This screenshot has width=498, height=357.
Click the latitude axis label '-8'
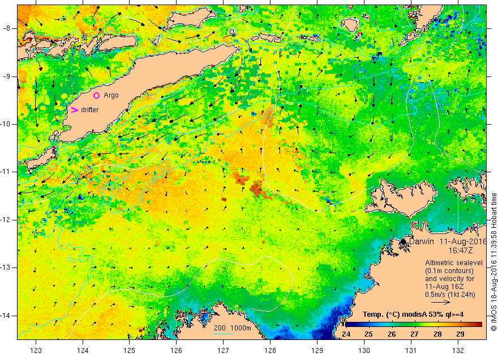pos(7,28)
